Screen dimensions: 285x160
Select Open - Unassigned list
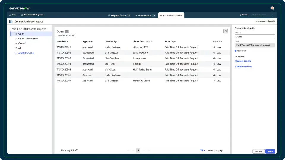tap(28, 39)
